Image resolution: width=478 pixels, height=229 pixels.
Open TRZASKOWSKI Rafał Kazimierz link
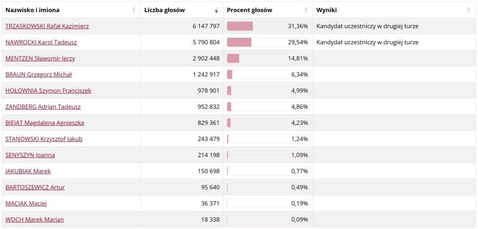[x=47, y=26]
